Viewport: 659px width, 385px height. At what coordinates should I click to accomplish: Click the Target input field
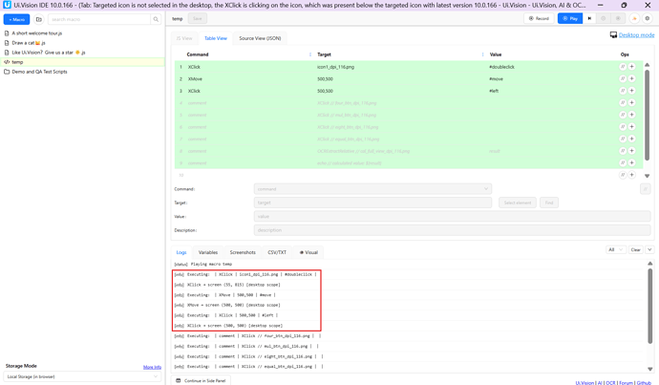pyautogui.click(x=372, y=203)
